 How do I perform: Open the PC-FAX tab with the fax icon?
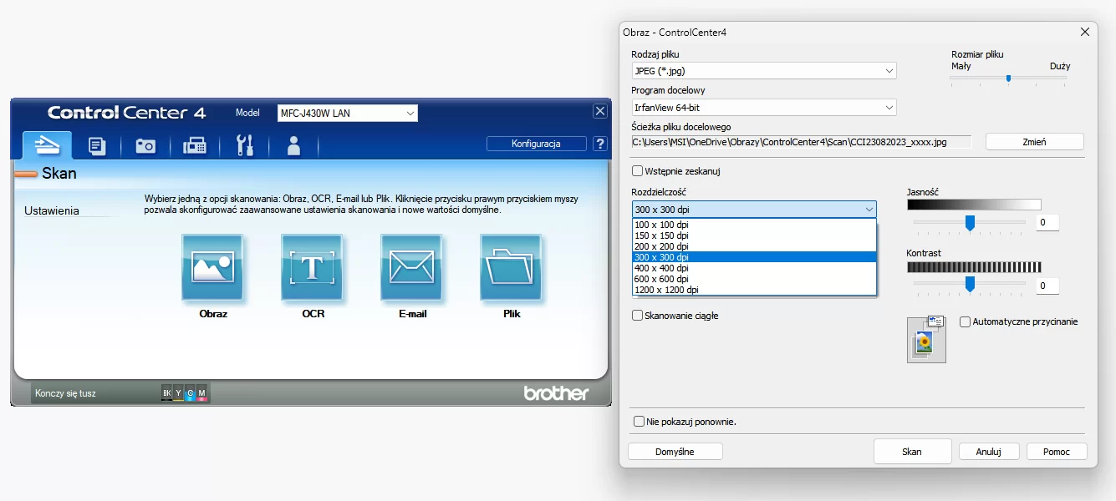195,146
